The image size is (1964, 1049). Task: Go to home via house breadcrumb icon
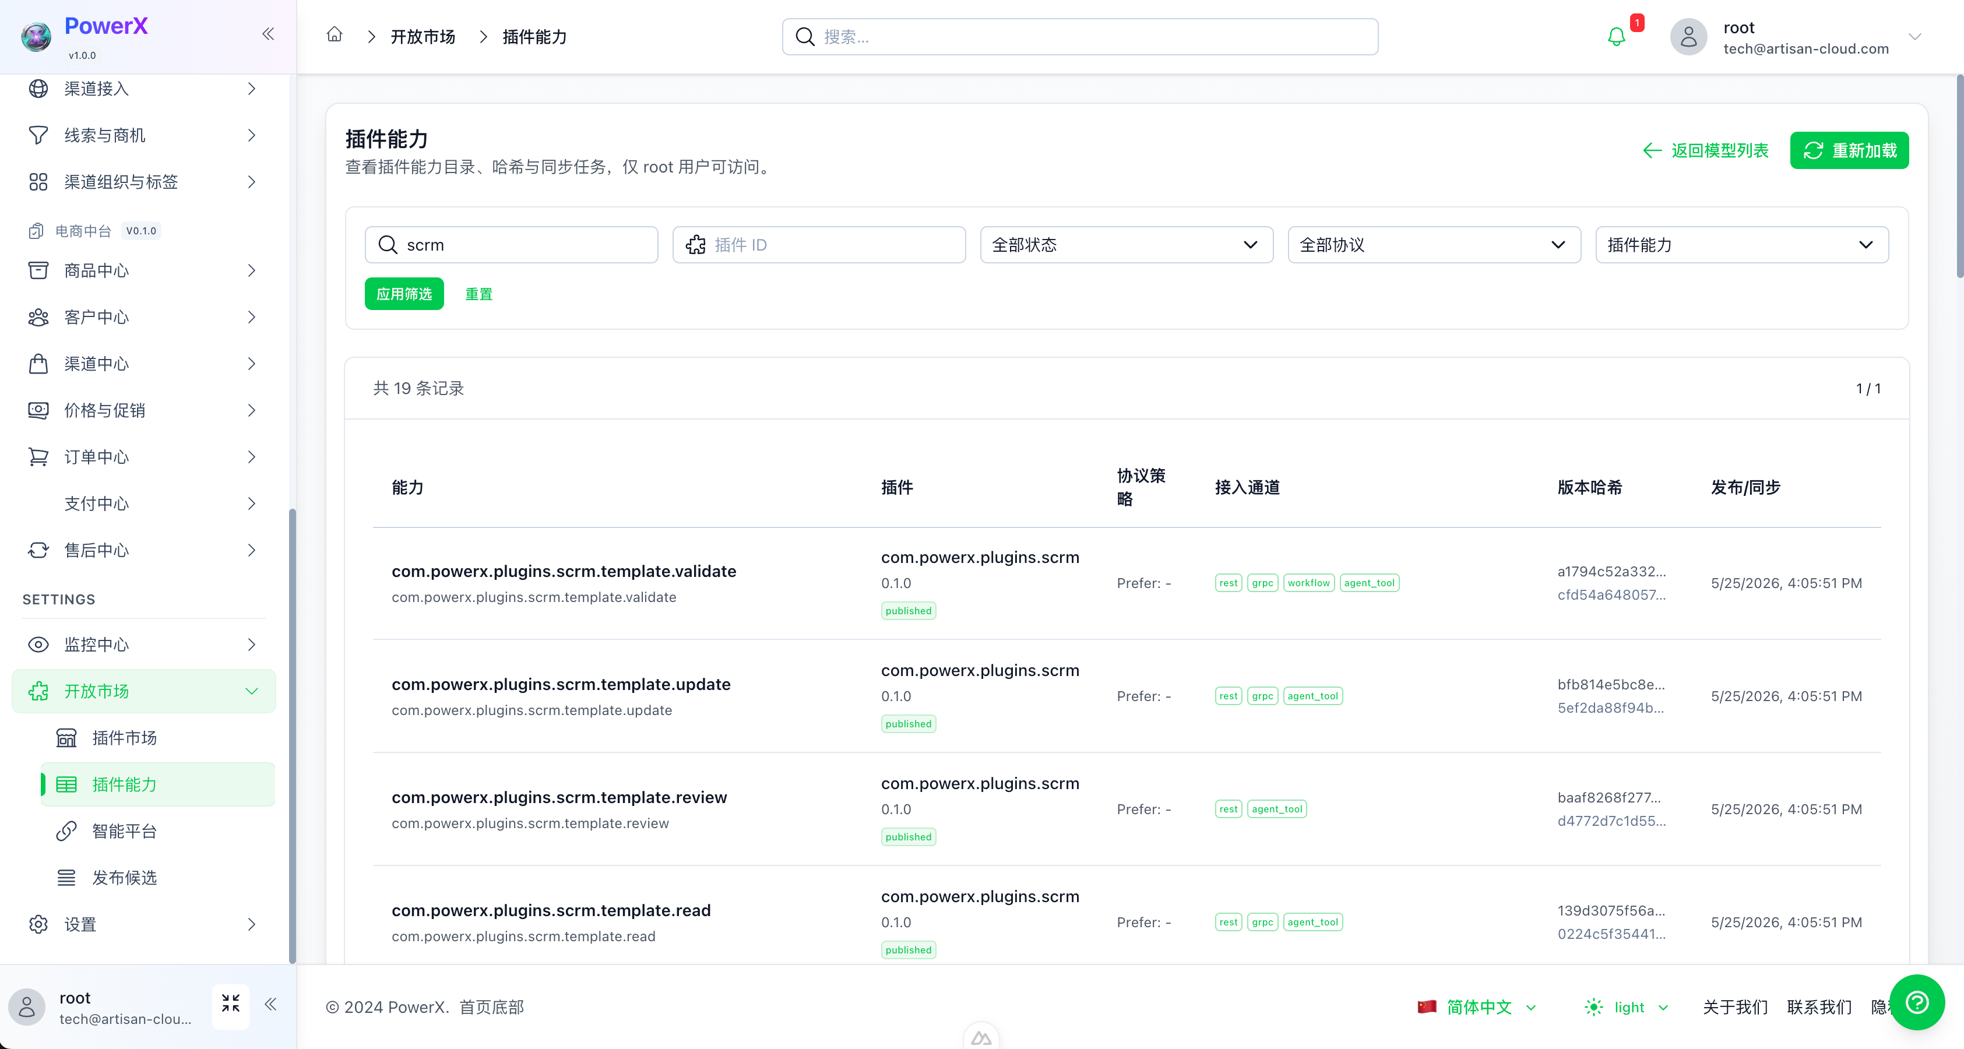pyautogui.click(x=335, y=35)
